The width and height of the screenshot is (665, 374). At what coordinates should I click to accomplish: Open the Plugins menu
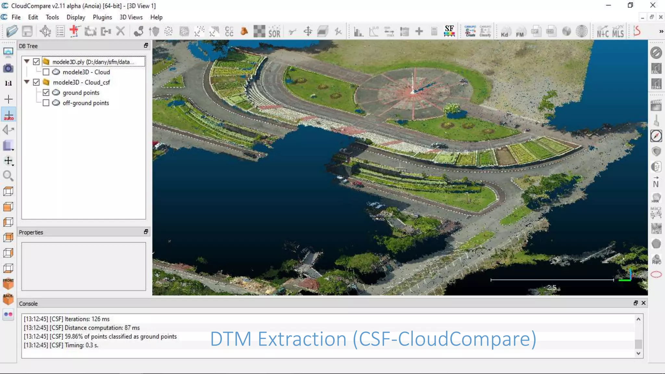(102, 17)
